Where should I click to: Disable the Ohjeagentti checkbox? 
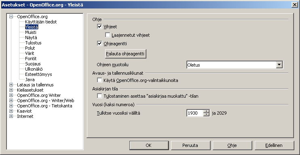99,44
